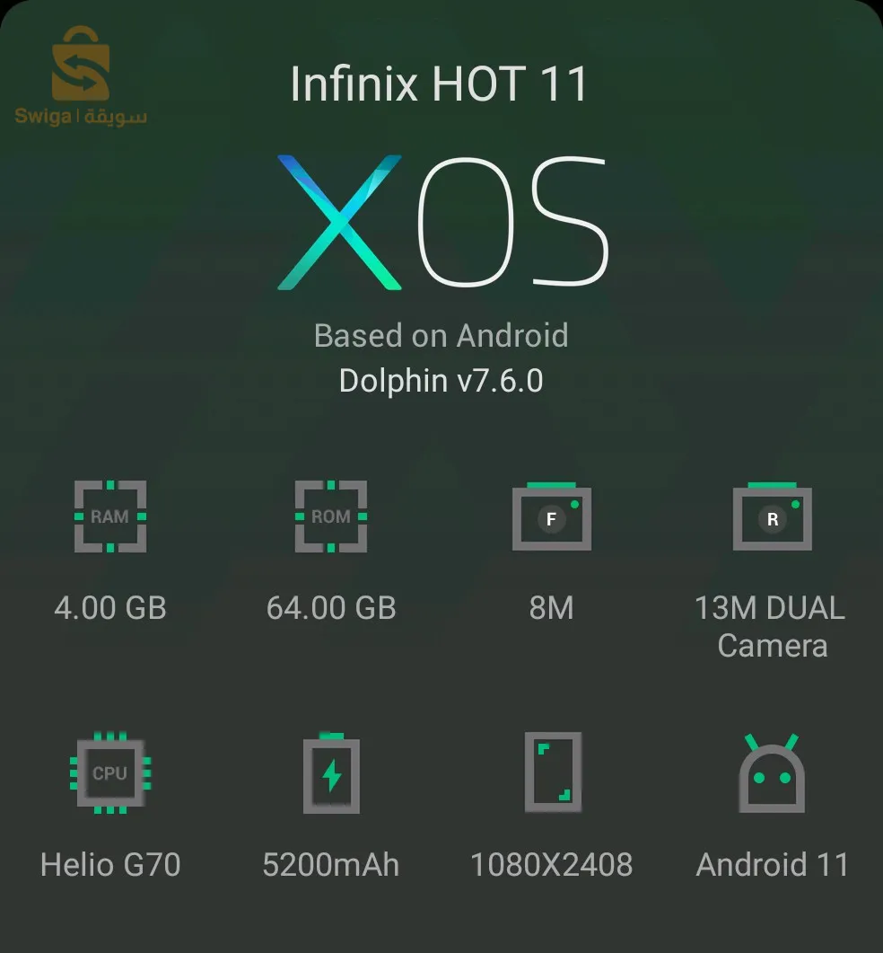
Task: Tap the ROM storage icon
Action: [x=331, y=516]
